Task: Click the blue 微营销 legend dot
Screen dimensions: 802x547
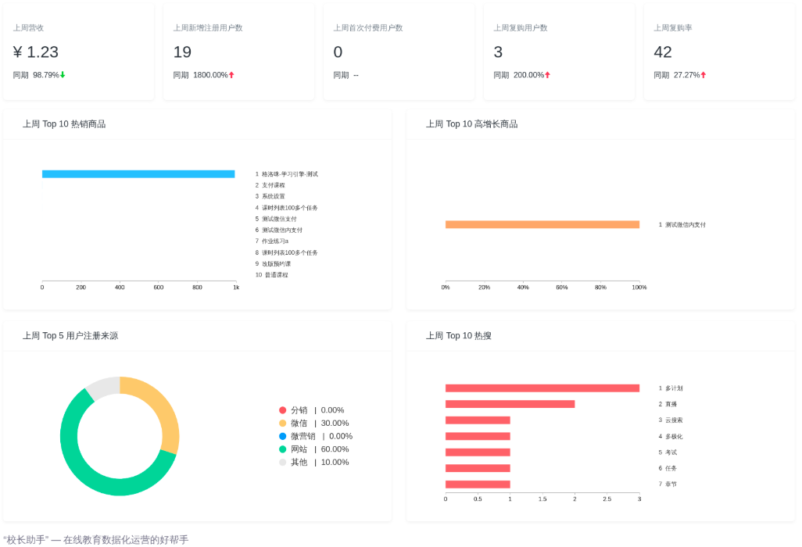Action: click(x=283, y=436)
